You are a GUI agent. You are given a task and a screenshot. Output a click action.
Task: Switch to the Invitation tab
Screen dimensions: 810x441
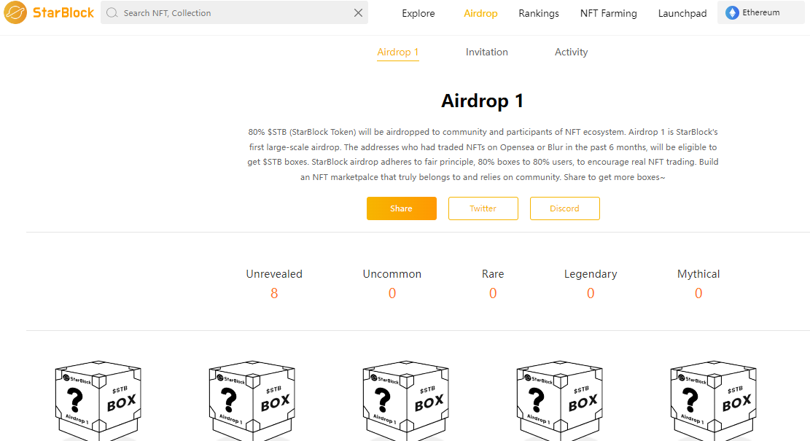(486, 52)
